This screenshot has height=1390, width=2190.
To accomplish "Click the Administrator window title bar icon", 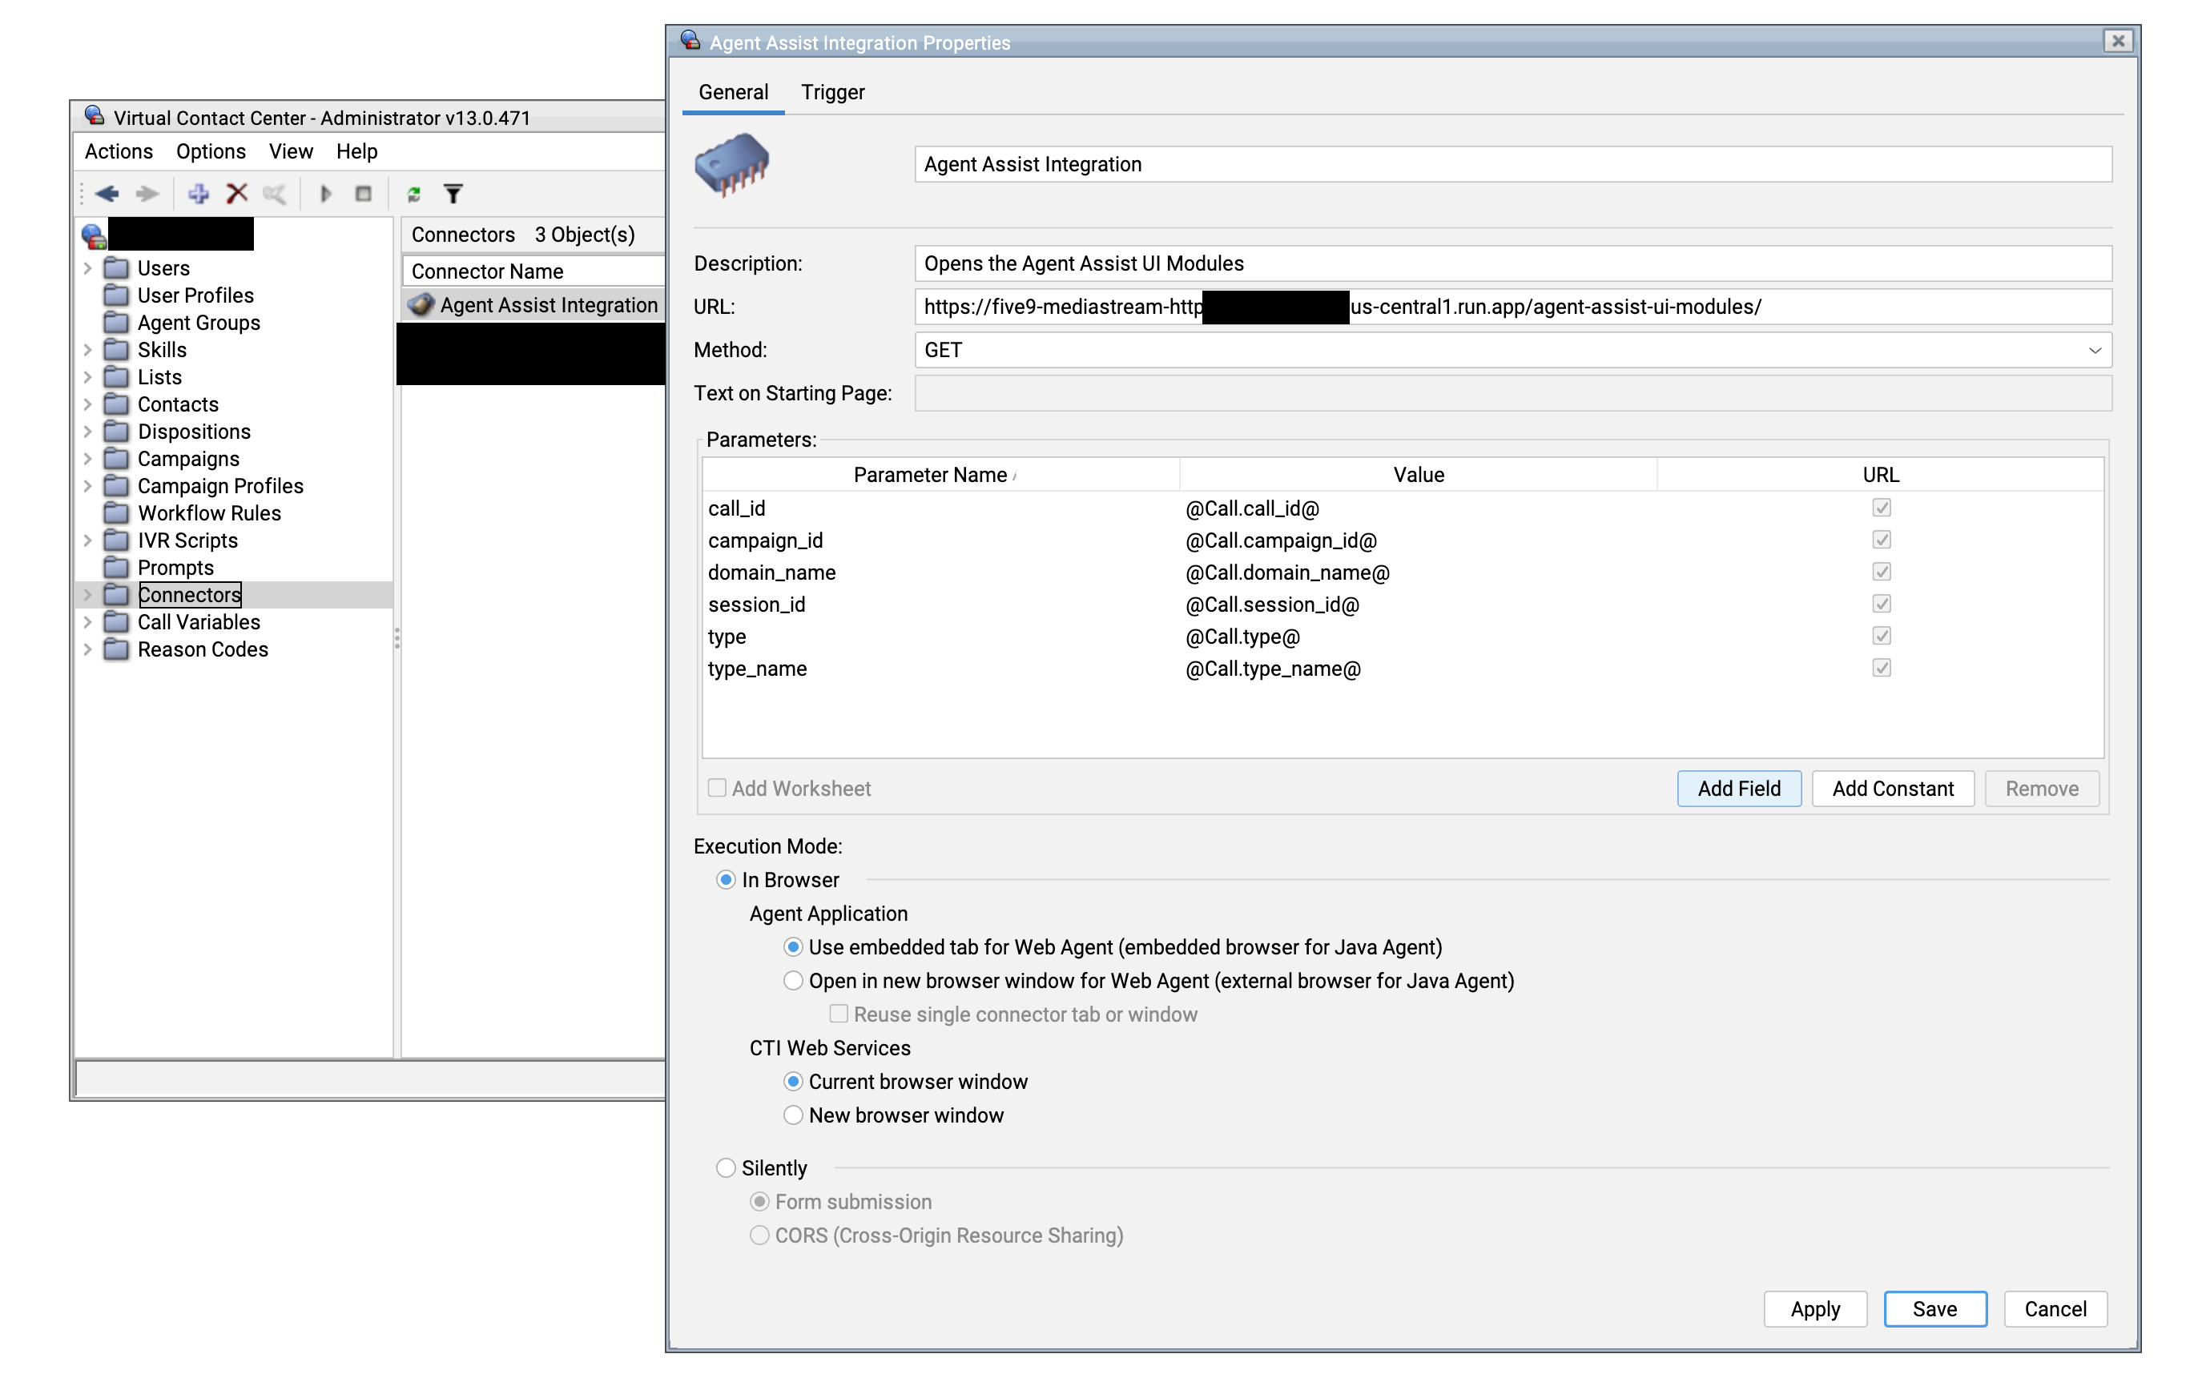I will click(95, 116).
